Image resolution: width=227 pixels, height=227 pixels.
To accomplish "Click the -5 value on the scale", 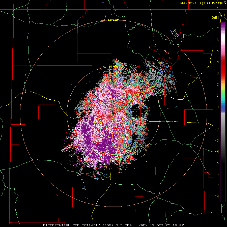I will (217, 163).
